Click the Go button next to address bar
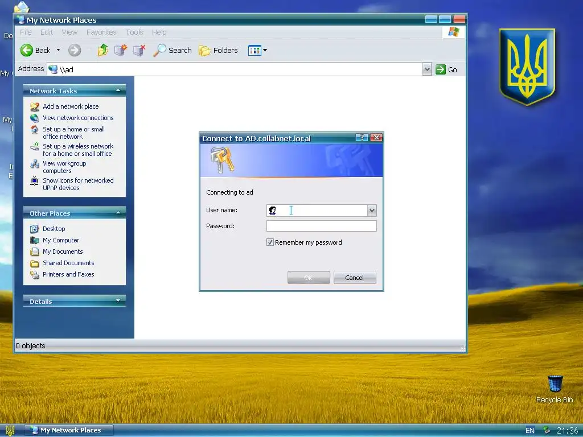Image resolution: width=583 pixels, height=437 pixels. coord(446,69)
